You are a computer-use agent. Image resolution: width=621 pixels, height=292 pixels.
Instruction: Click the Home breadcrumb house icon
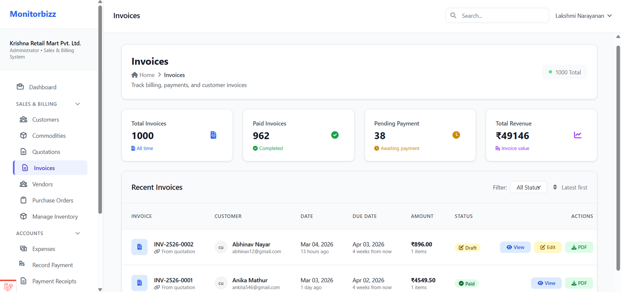click(135, 75)
